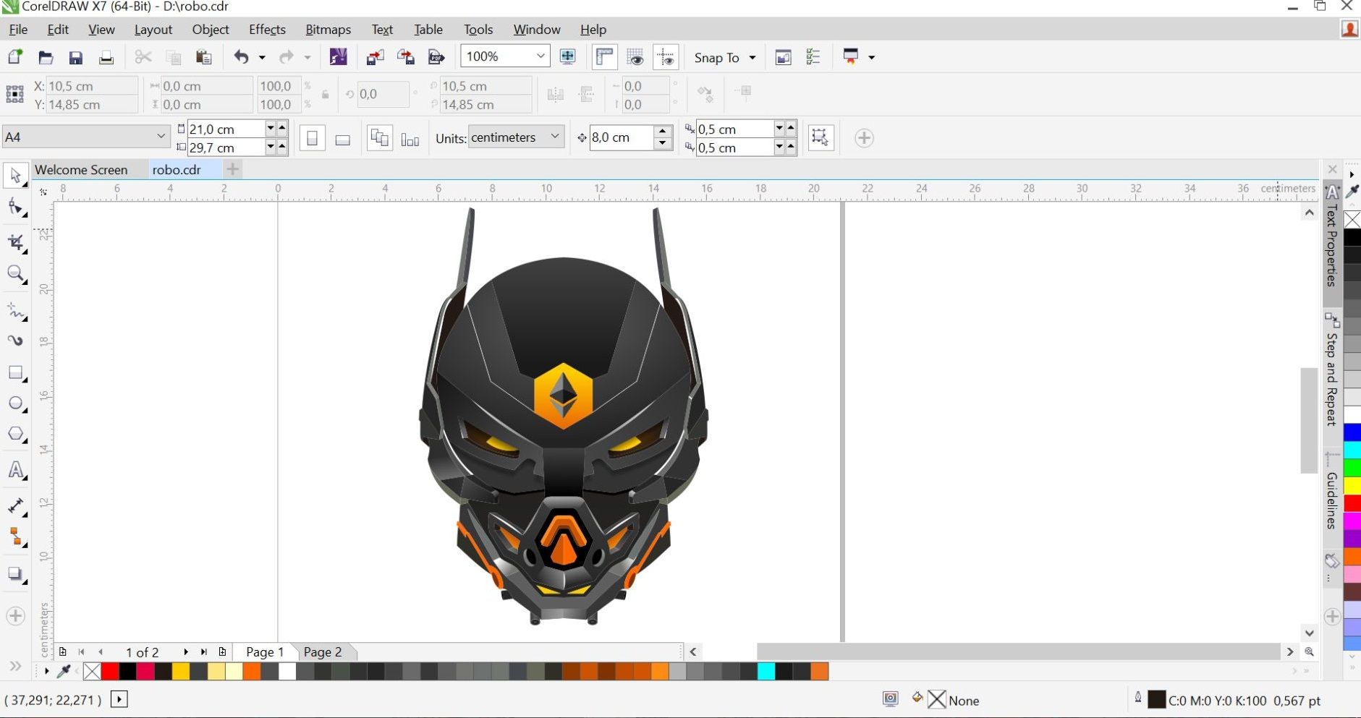Go to the last page arrow
1361x718 pixels.
point(204,652)
